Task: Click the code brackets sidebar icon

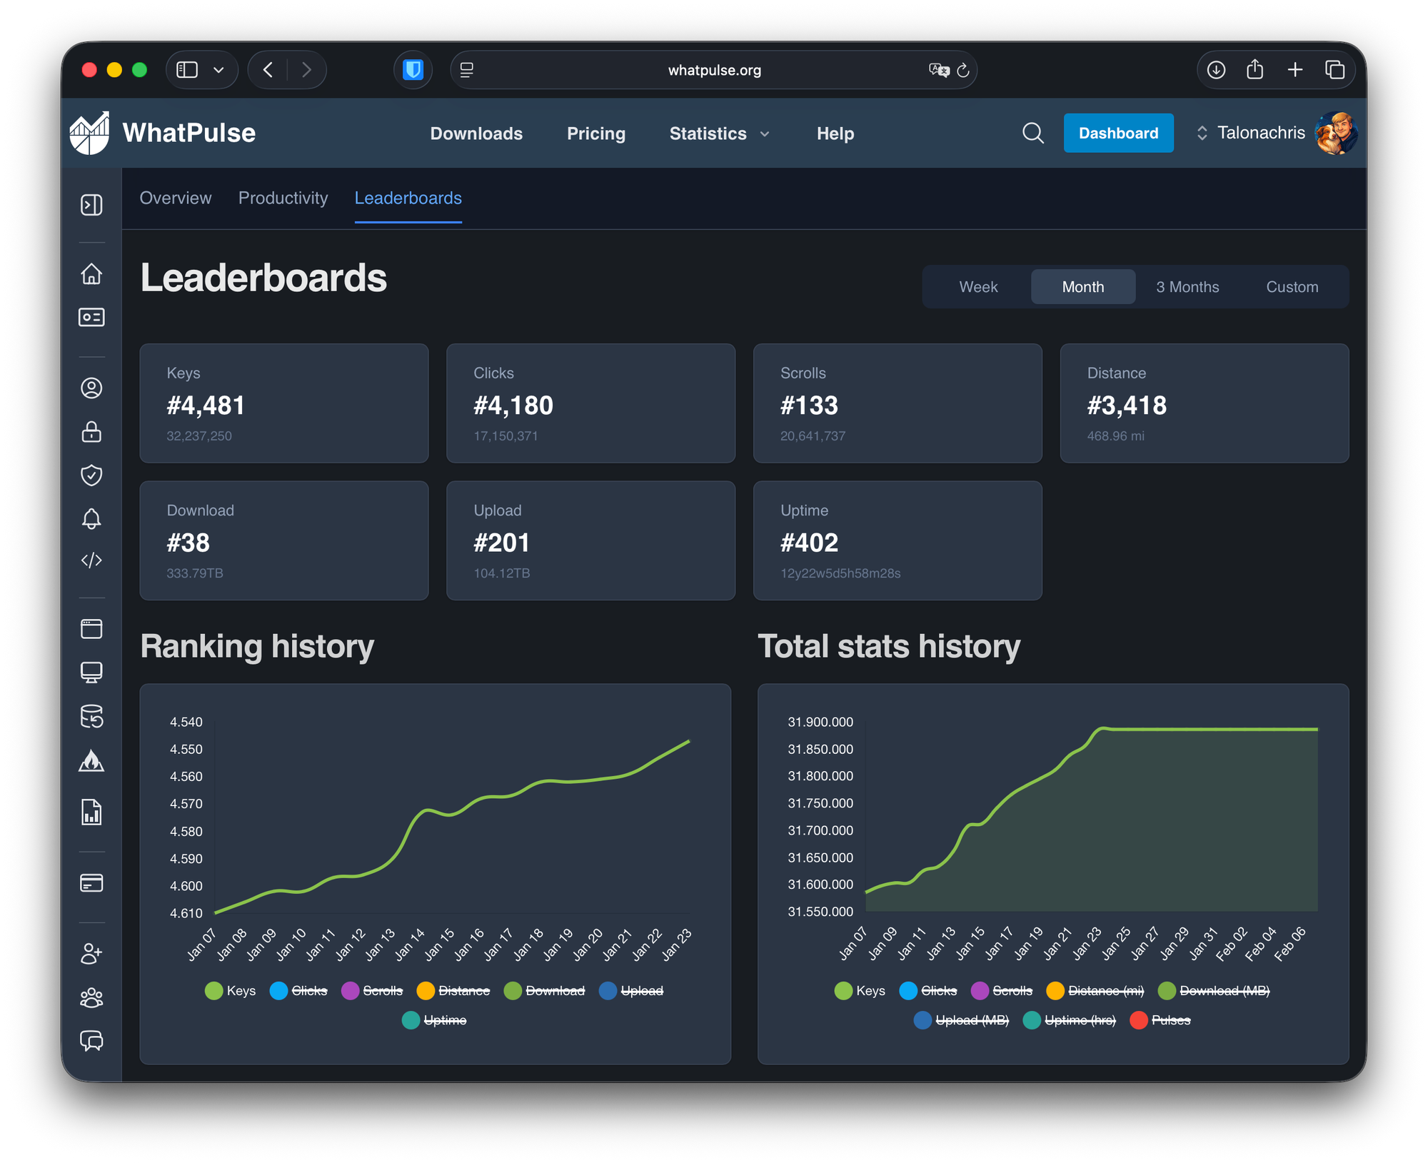Action: (91, 560)
